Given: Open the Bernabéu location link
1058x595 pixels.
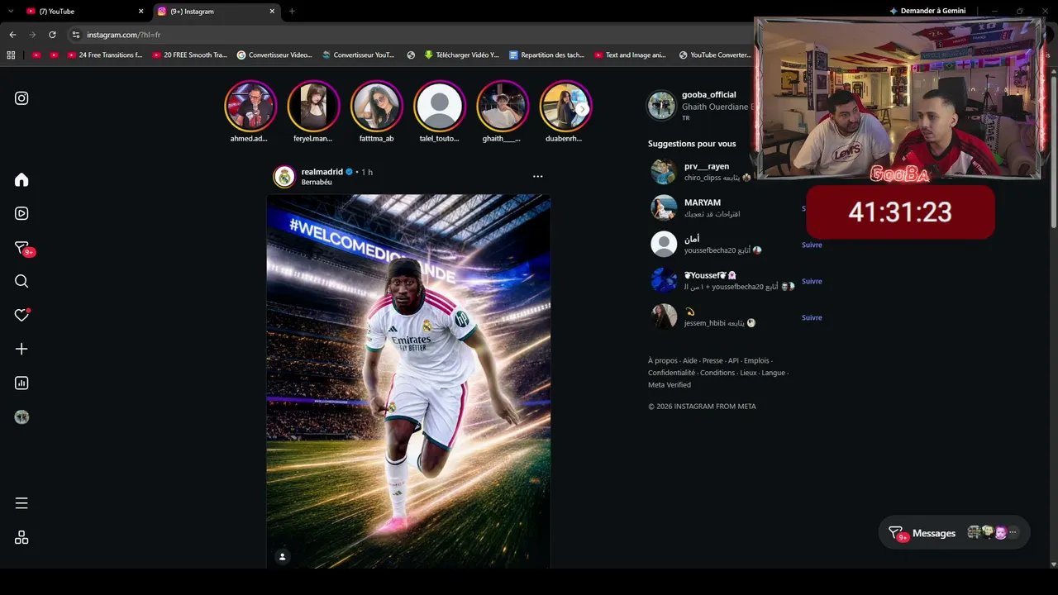Looking at the screenshot, I should coord(317,182).
